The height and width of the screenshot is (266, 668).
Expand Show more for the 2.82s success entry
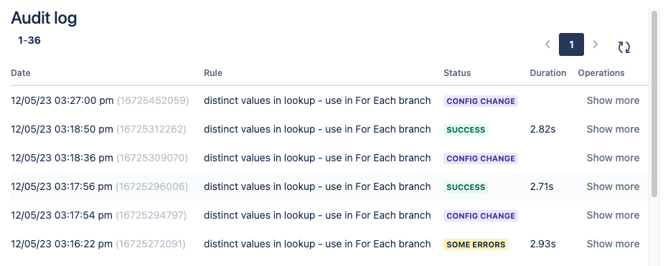tap(613, 129)
